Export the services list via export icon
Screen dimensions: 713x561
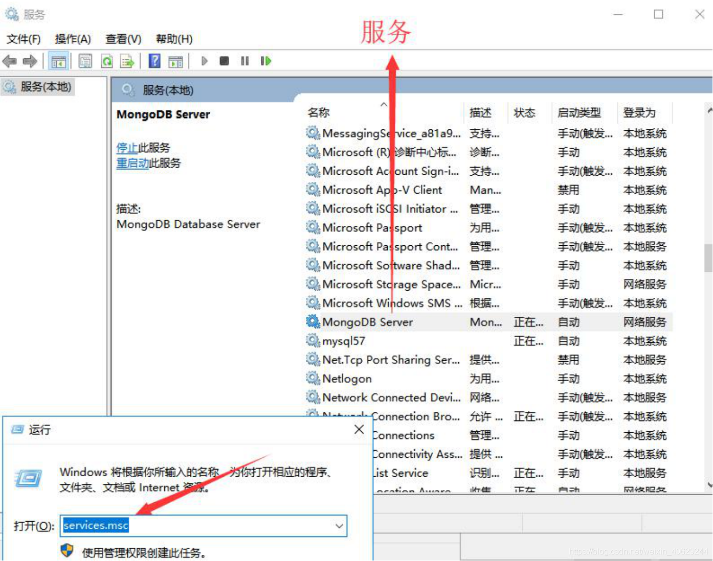127,61
